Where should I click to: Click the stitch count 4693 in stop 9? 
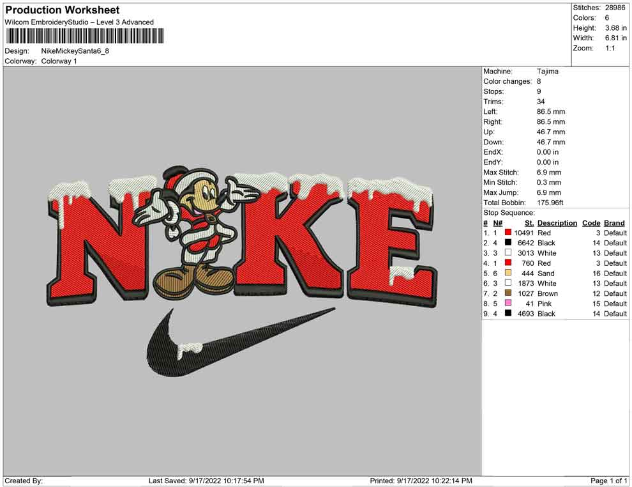pyautogui.click(x=525, y=314)
